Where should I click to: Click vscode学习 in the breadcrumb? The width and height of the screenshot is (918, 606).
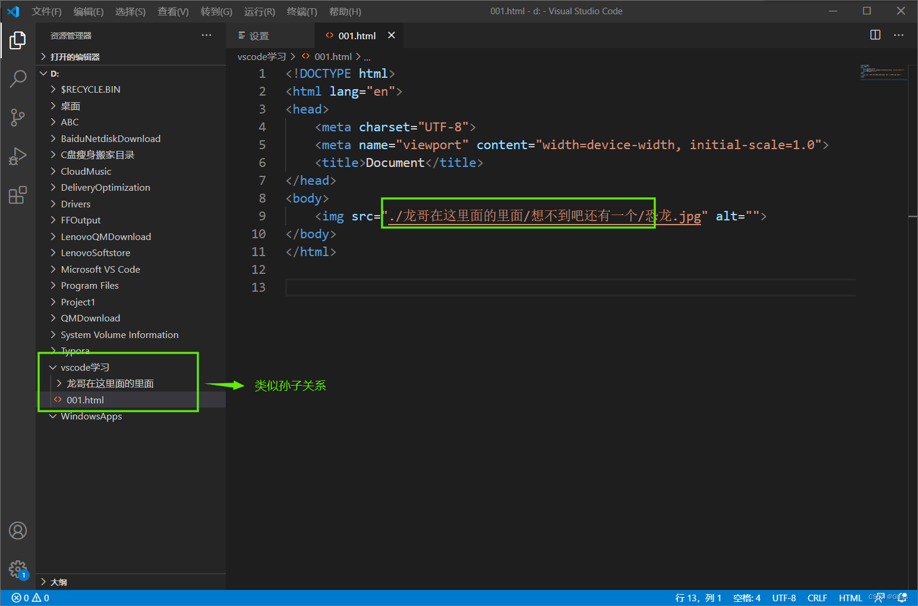tap(261, 57)
